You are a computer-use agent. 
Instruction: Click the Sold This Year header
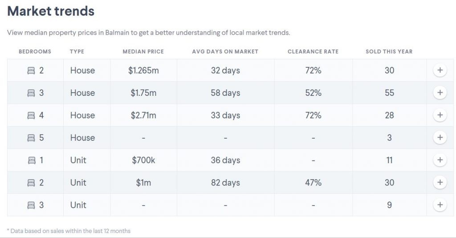[x=389, y=52]
